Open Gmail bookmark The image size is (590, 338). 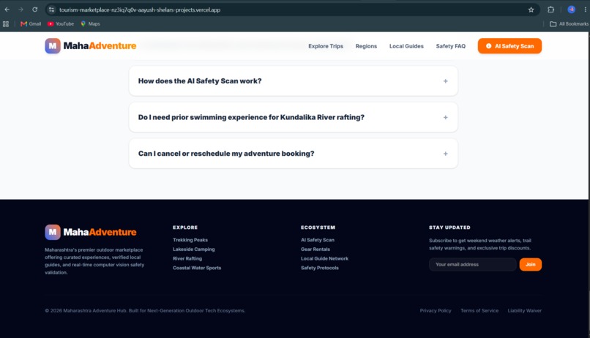31,23
